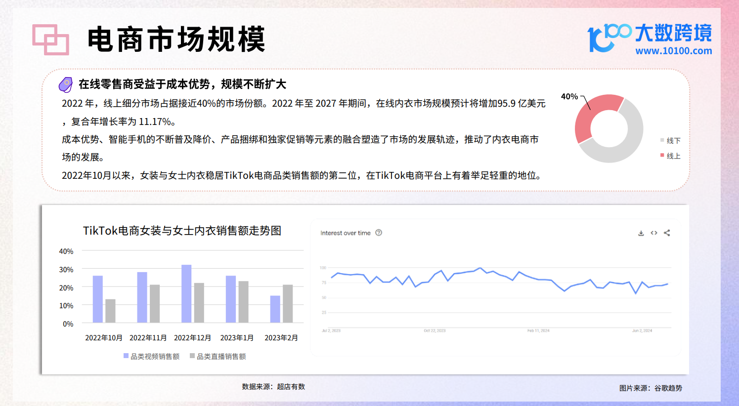Click the purple tag icon beside the subheading

[65, 84]
